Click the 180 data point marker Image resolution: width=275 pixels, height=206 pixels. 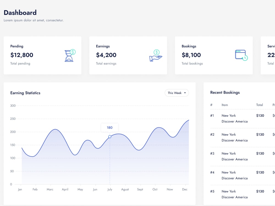[x=110, y=137]
